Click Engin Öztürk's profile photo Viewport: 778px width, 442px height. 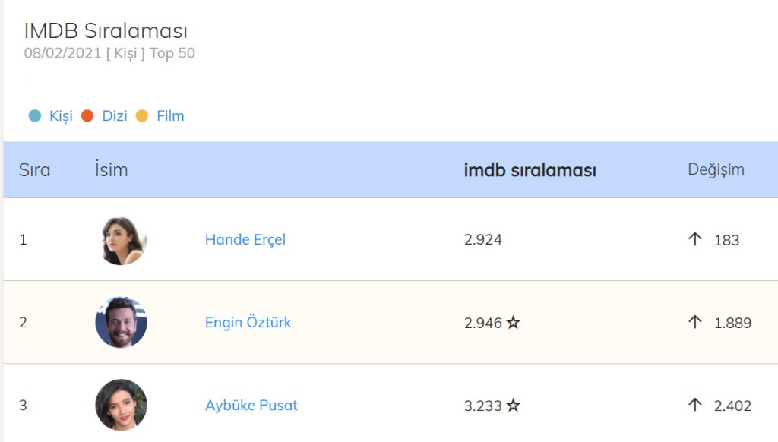(x=122, y=323)
